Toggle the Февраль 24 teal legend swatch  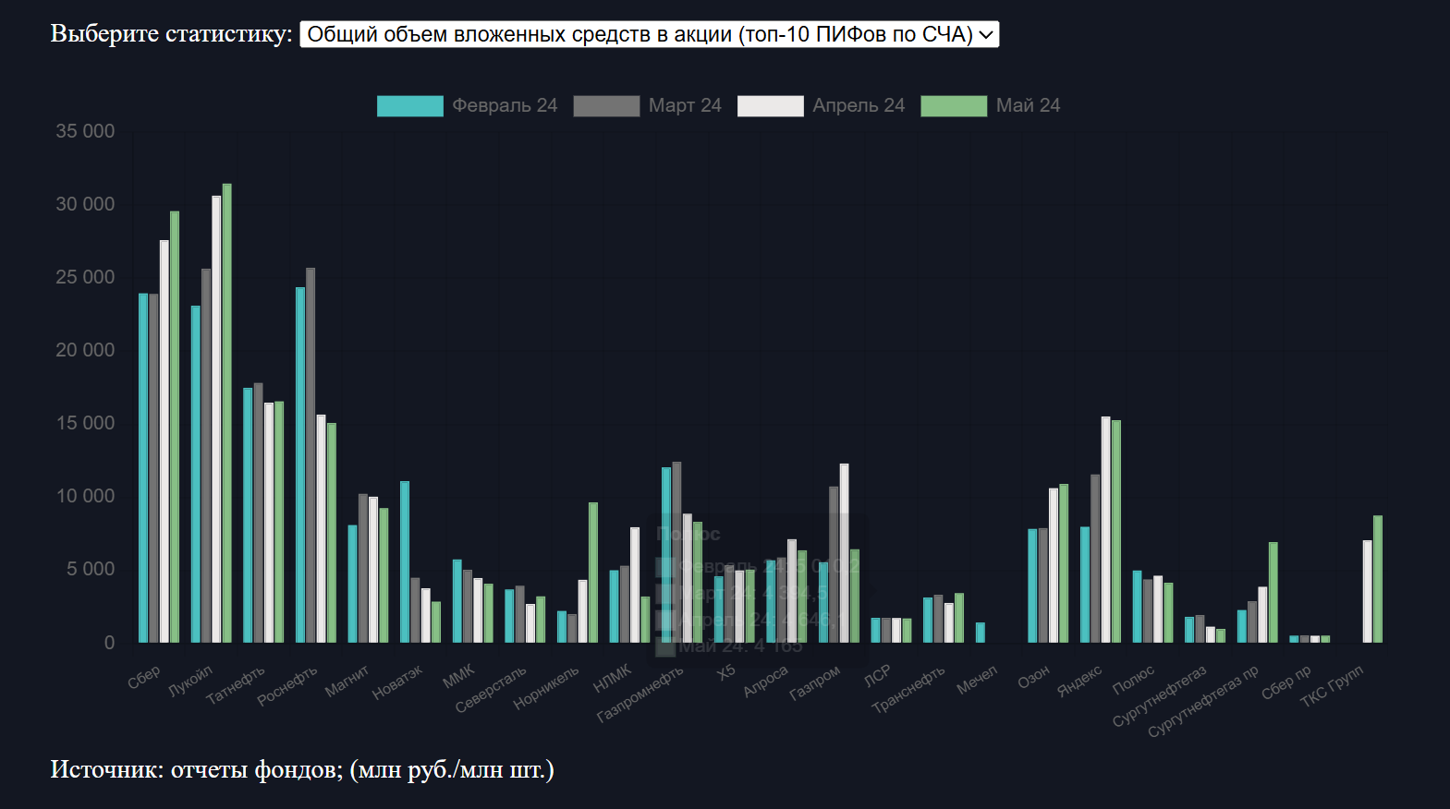click(410, 106)
